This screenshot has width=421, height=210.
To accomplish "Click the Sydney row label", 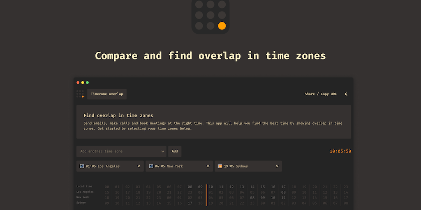I will (81, 203).
